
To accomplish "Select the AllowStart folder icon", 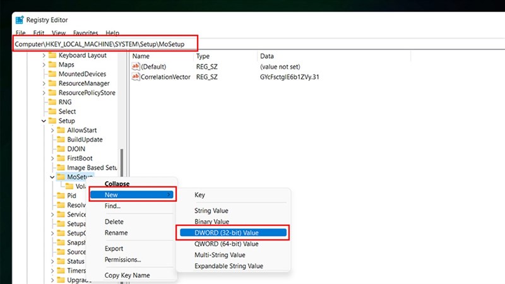I will (61, 130).
